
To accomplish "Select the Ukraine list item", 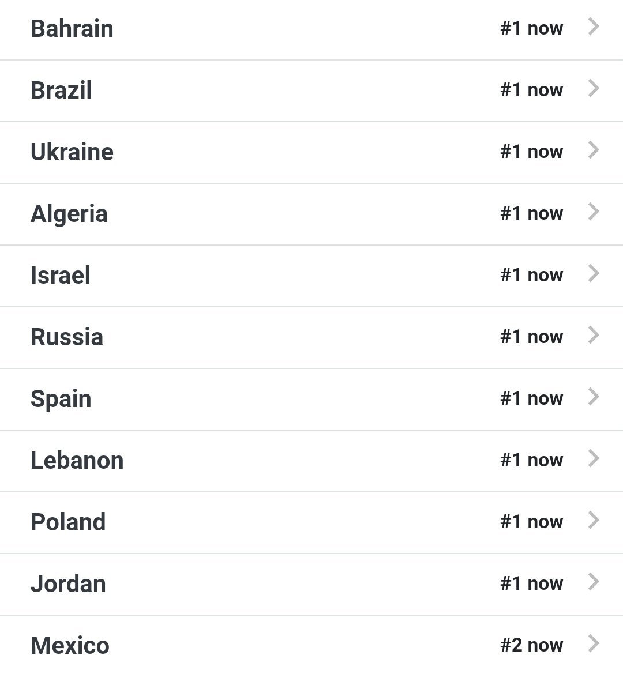I will click(x=72, y=152).
